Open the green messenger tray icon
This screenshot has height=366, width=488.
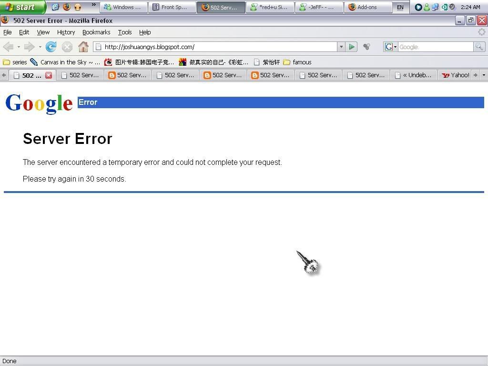click(x=427, y=7)
